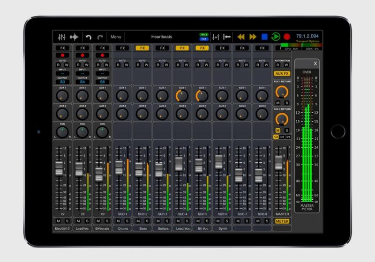
Task: Open output S3 selector on track 27
Action: pos(62,82)
